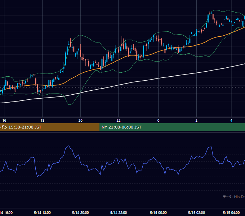This screenshot has height=216, width=245.
Task: Click the hour label 0 on the price chart axis
Action: coord(159,120)
